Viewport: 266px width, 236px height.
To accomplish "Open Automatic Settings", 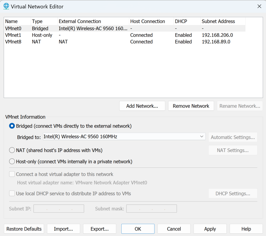I will click(x=233, y=137).
